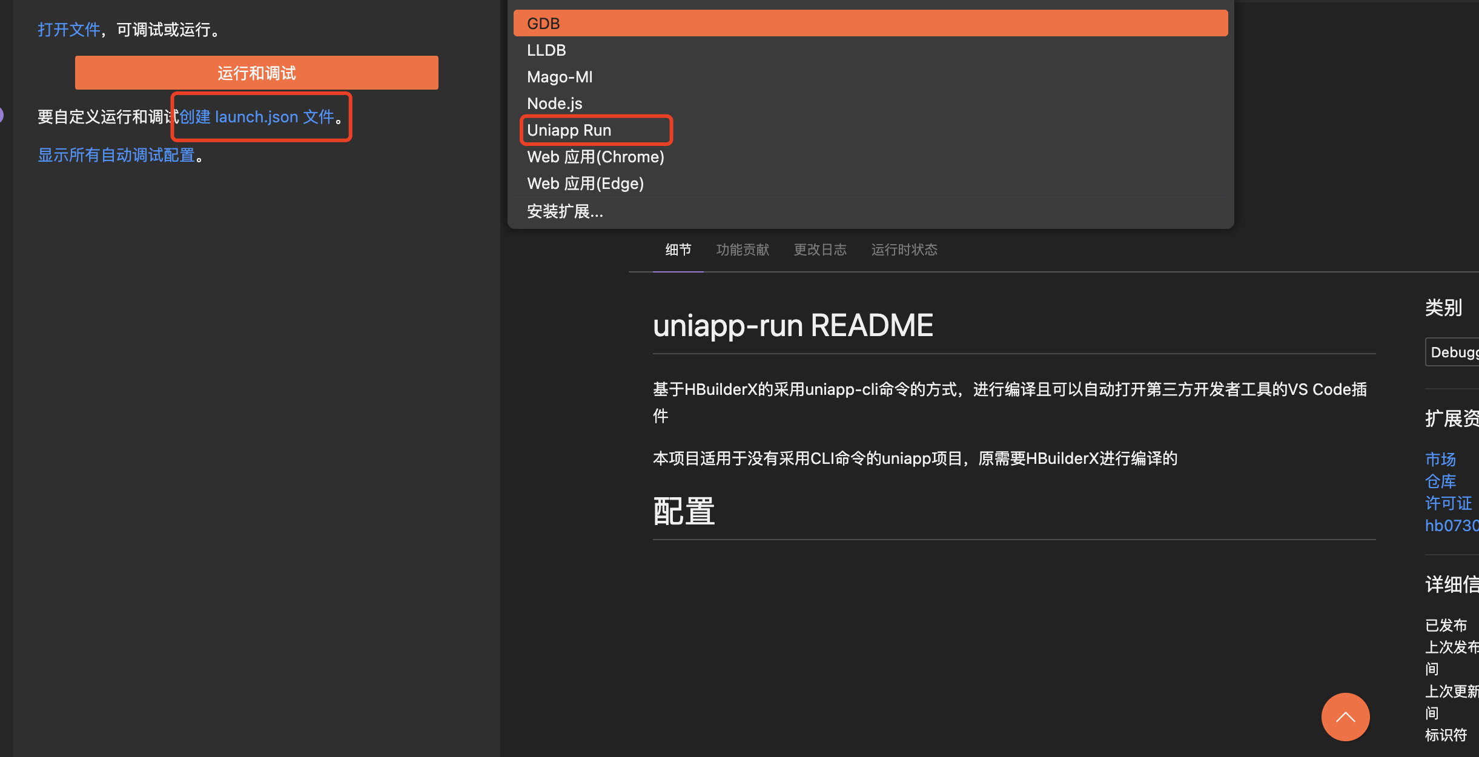The width and height of the screenshot is (1479, 757).
Task: Select GDB debugger from dropdown
Action: coord(870,22)
